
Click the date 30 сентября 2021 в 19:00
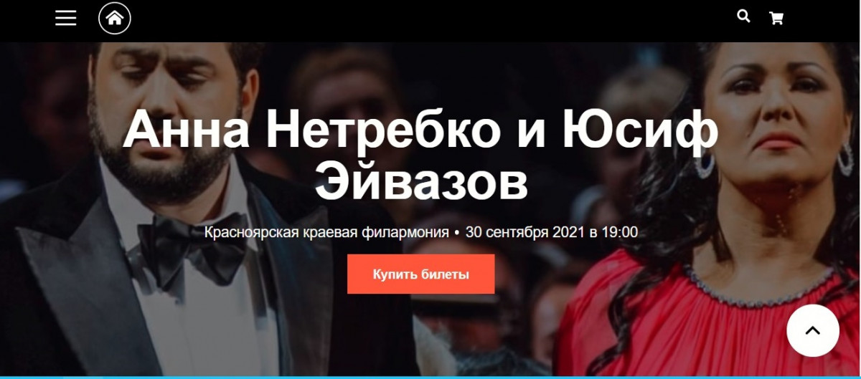coord(552,233)
